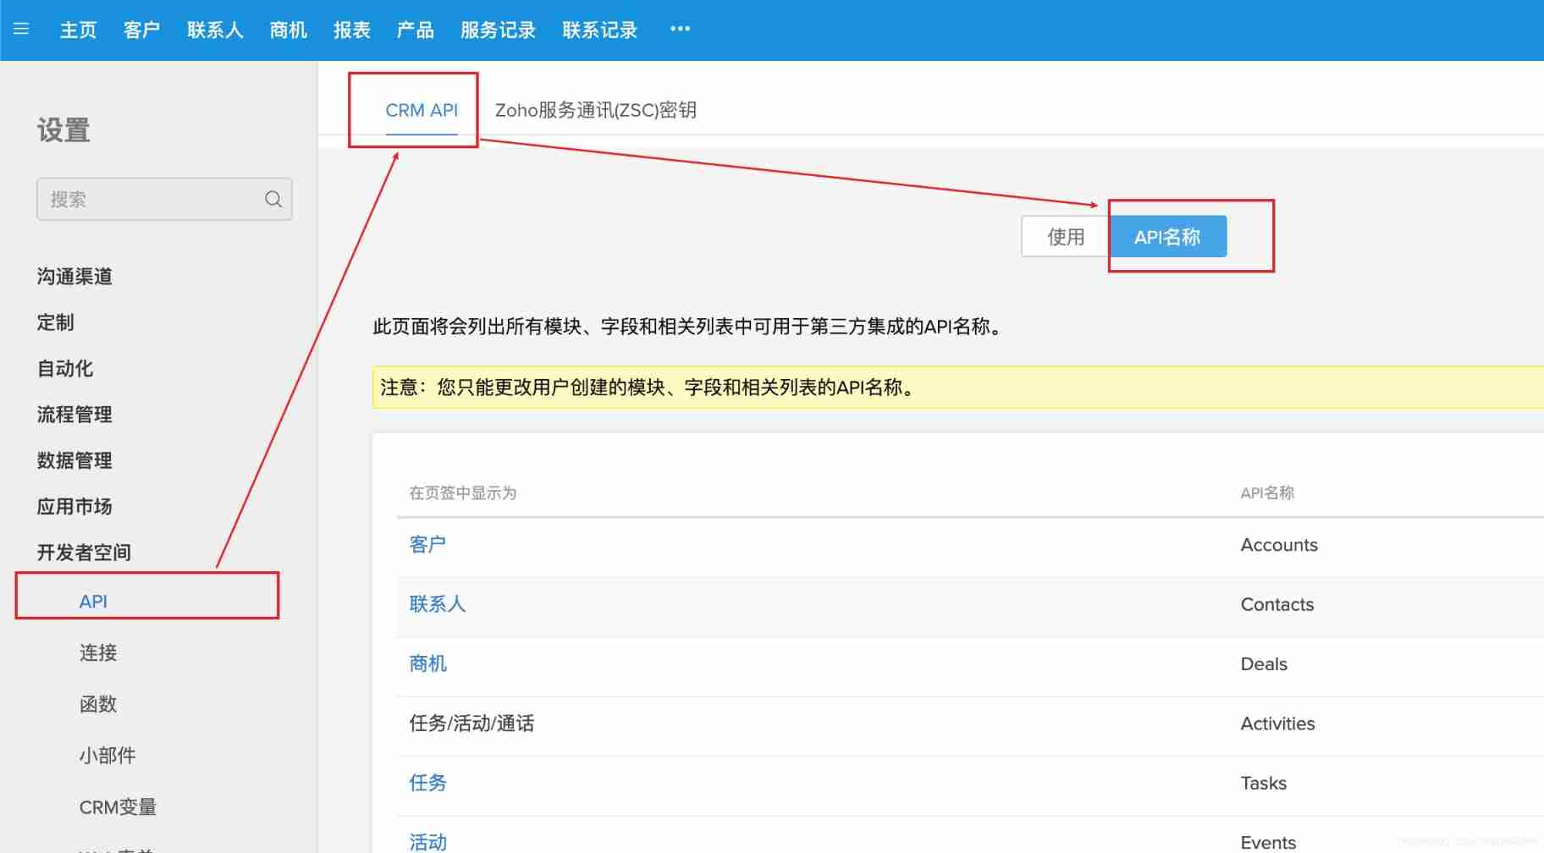Open the 客户 module in the top bar
Viewport: 1544px width, 853px height.
(141, 30)
